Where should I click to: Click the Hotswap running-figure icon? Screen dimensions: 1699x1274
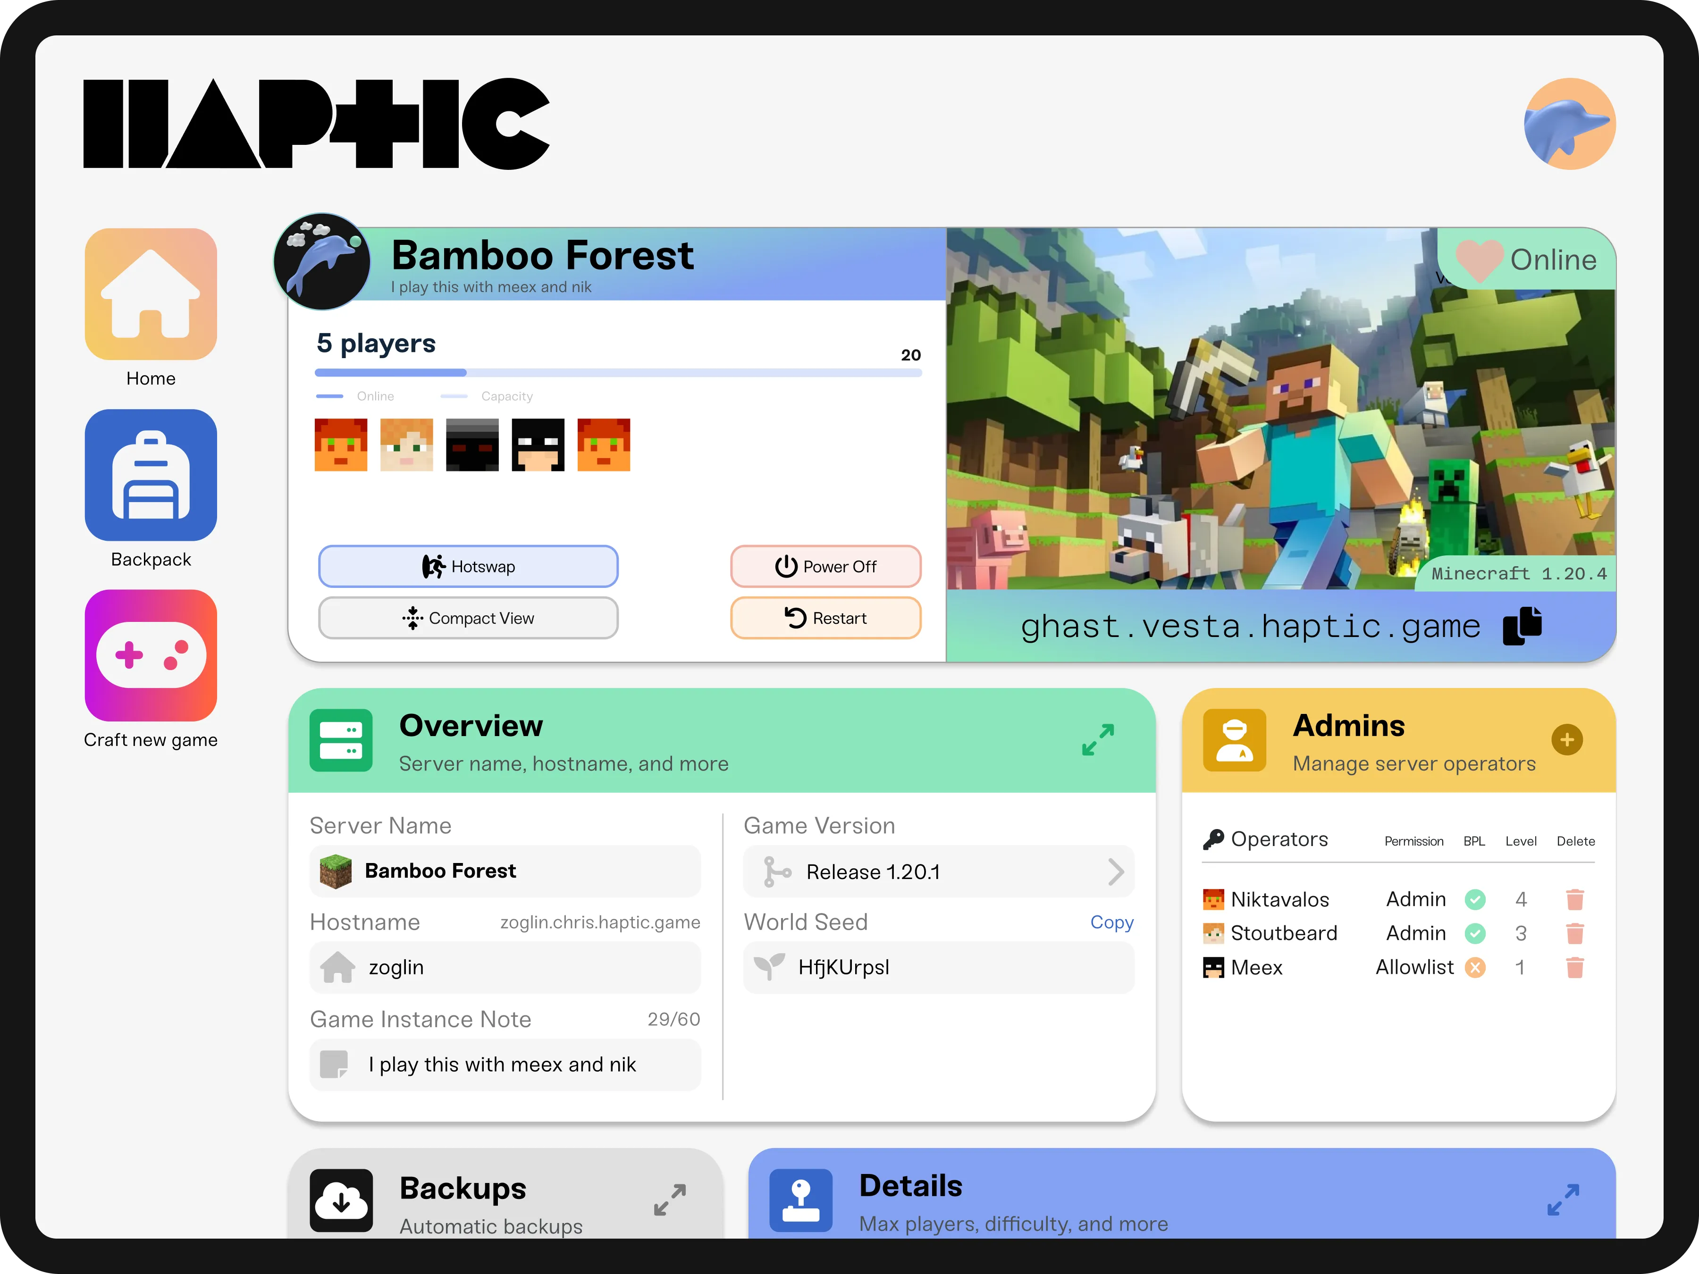click(x=434, y=566)
